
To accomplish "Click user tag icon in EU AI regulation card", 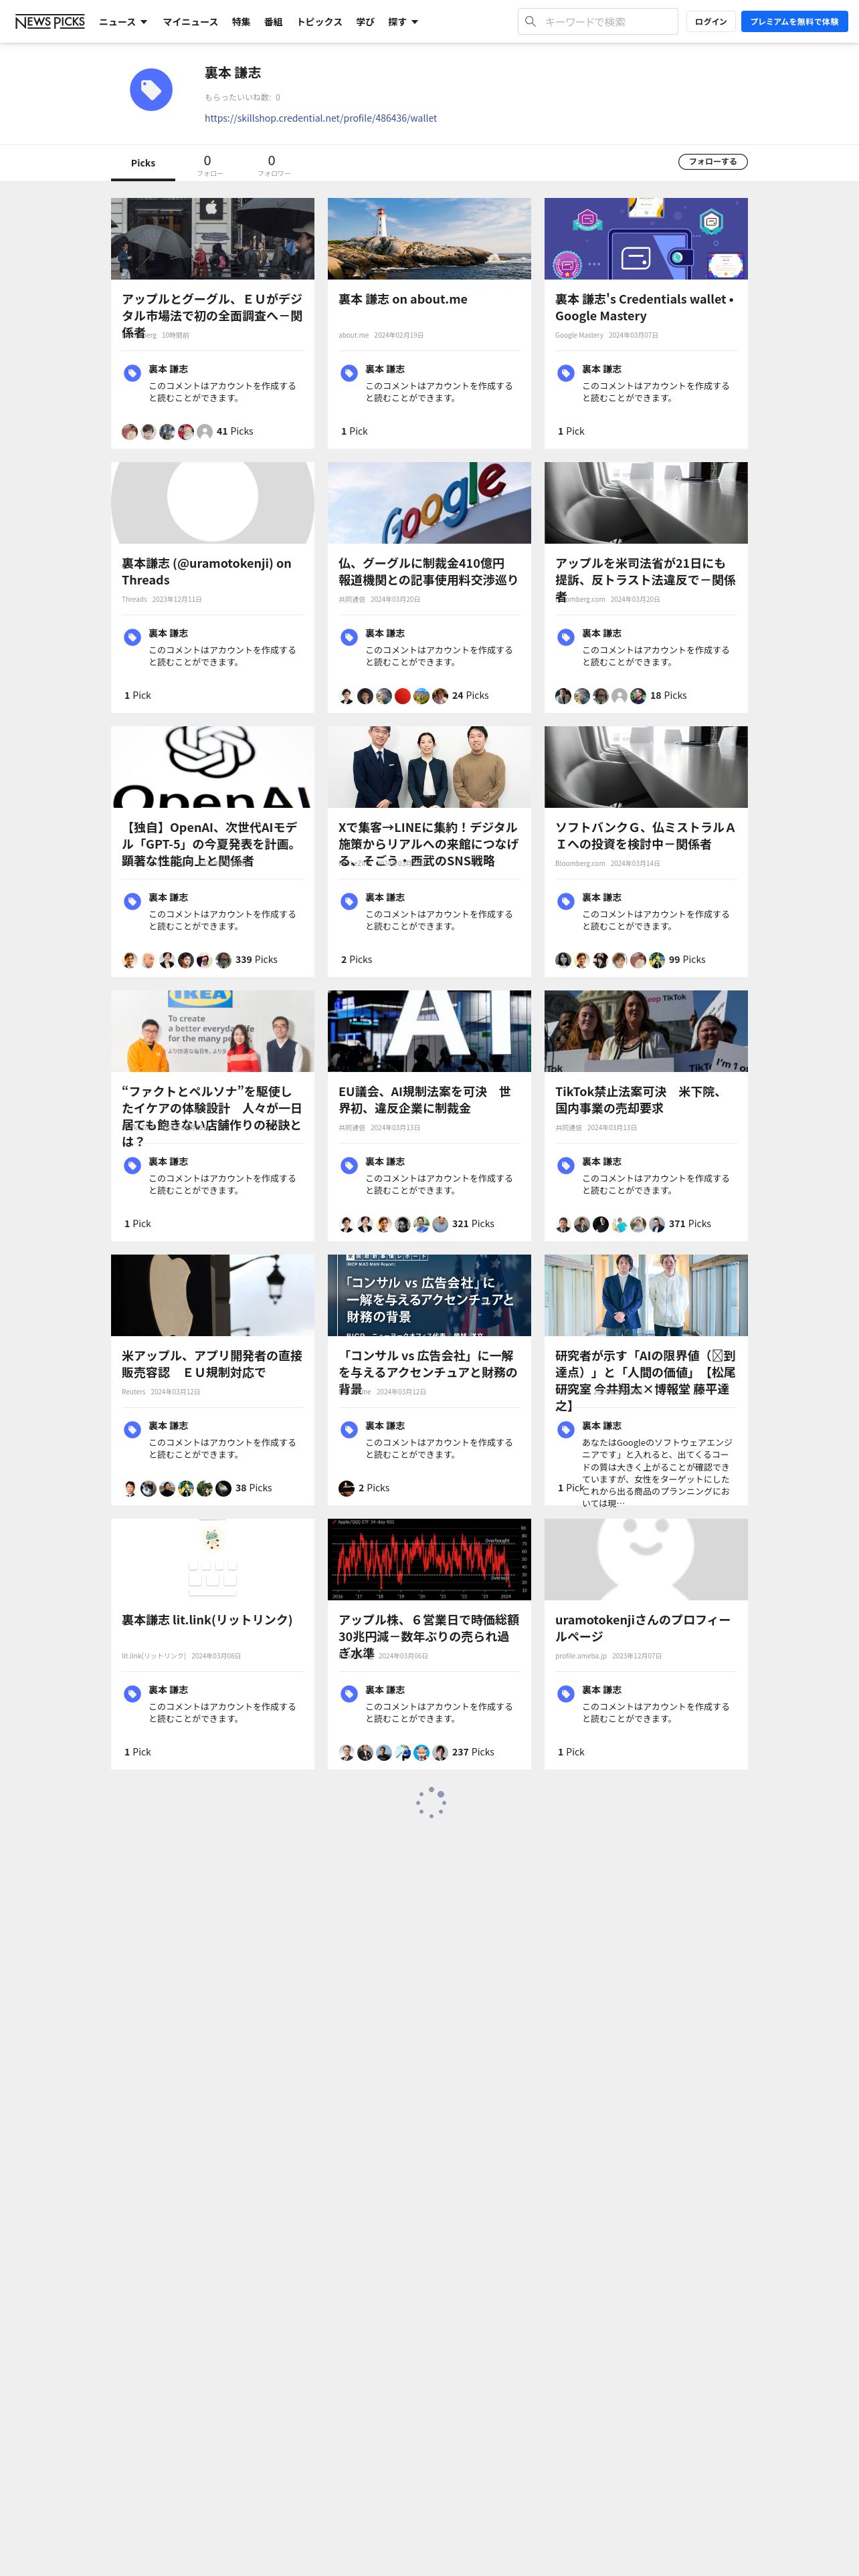I will [x=349, y=1165].
